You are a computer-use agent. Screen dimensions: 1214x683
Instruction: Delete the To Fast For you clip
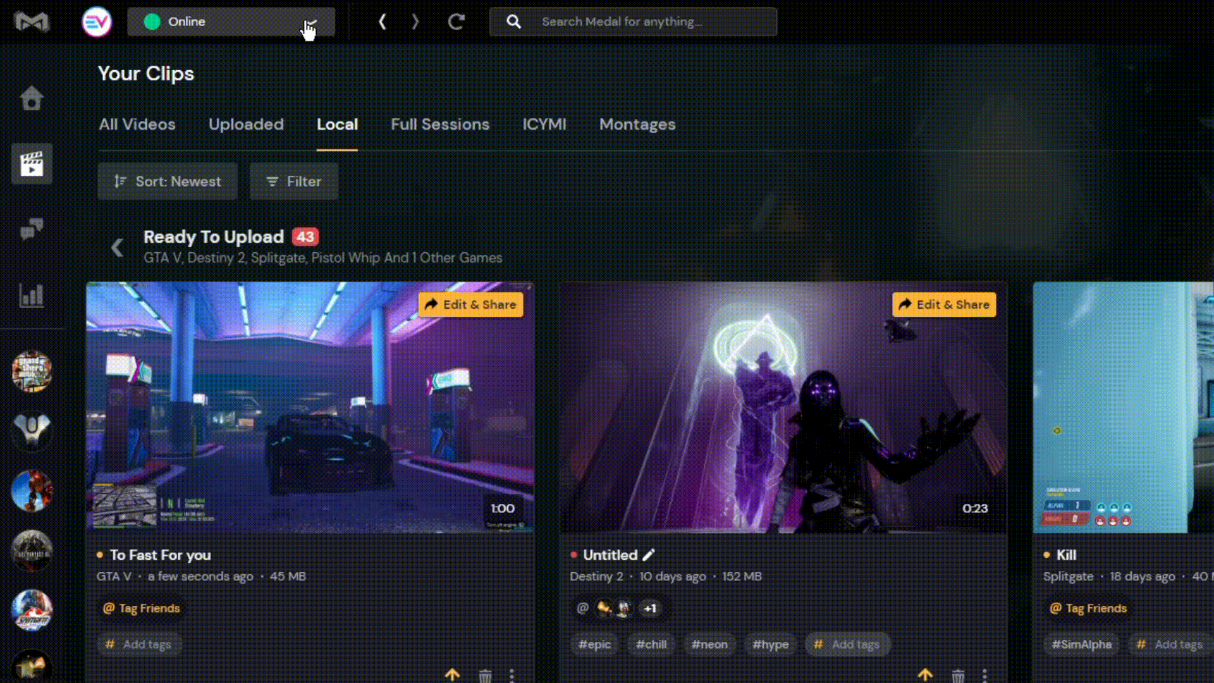(485, 675)
